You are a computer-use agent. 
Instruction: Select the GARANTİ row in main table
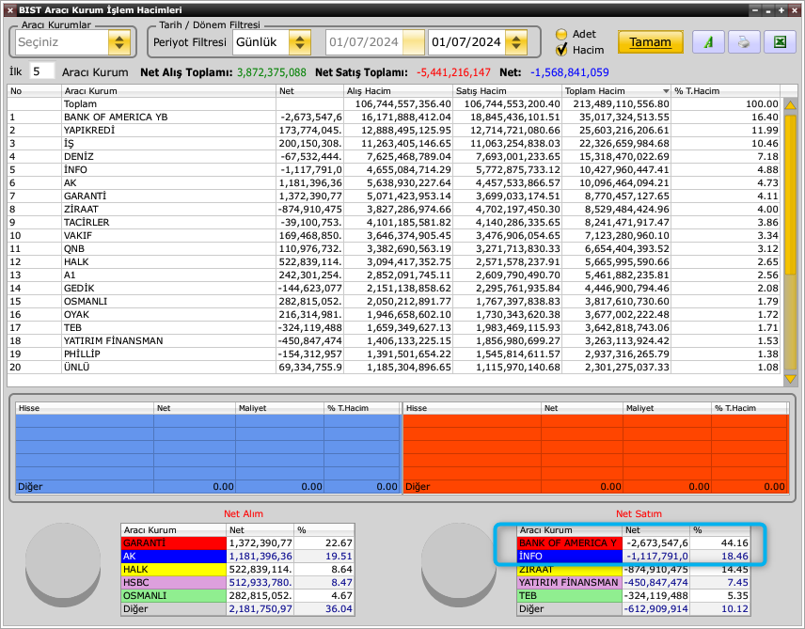click(394, 197)
